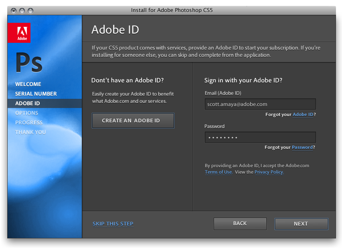Select the Progress step in sidebar
342x248 pixels.
[x=28, y=122]
